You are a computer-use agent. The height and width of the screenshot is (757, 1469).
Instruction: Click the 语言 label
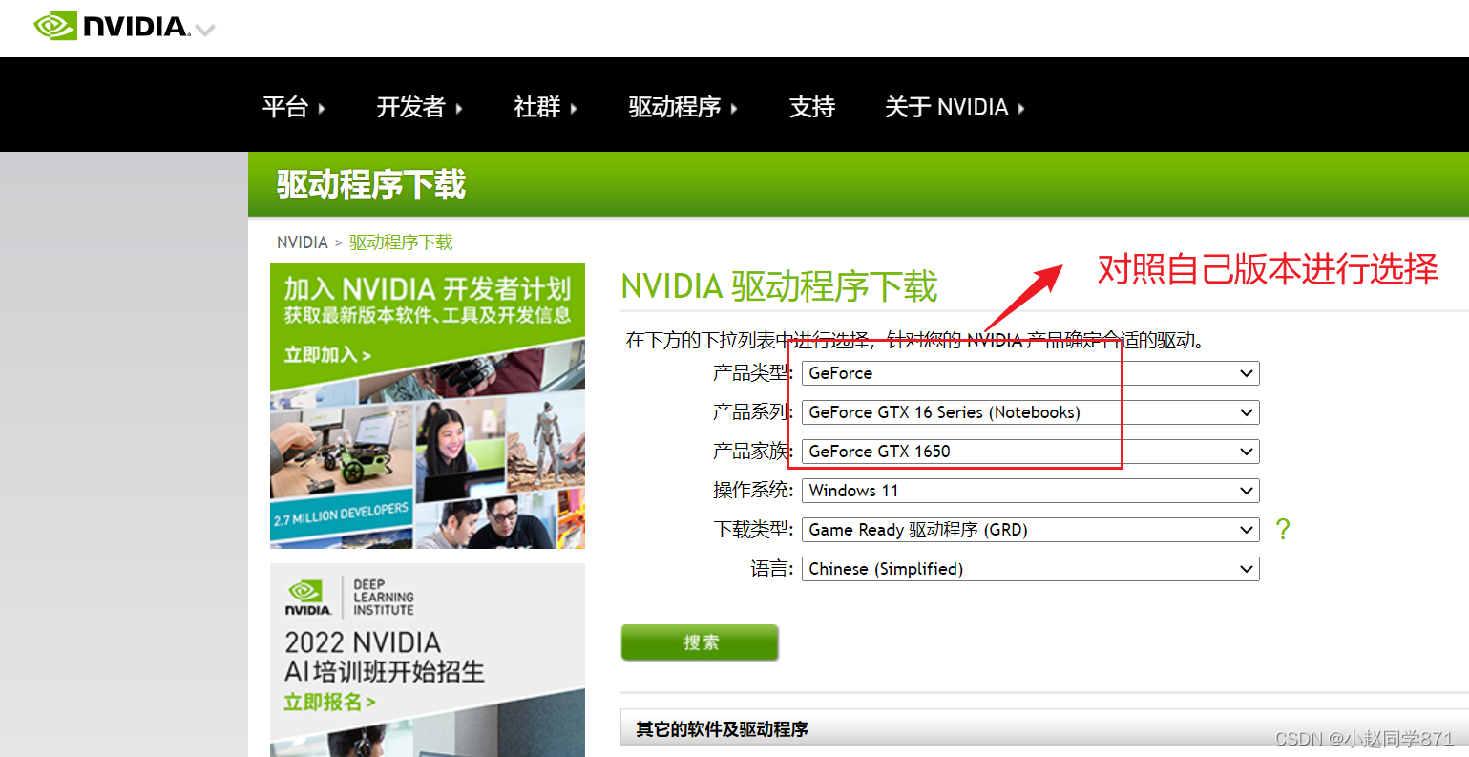pos(771,569)
